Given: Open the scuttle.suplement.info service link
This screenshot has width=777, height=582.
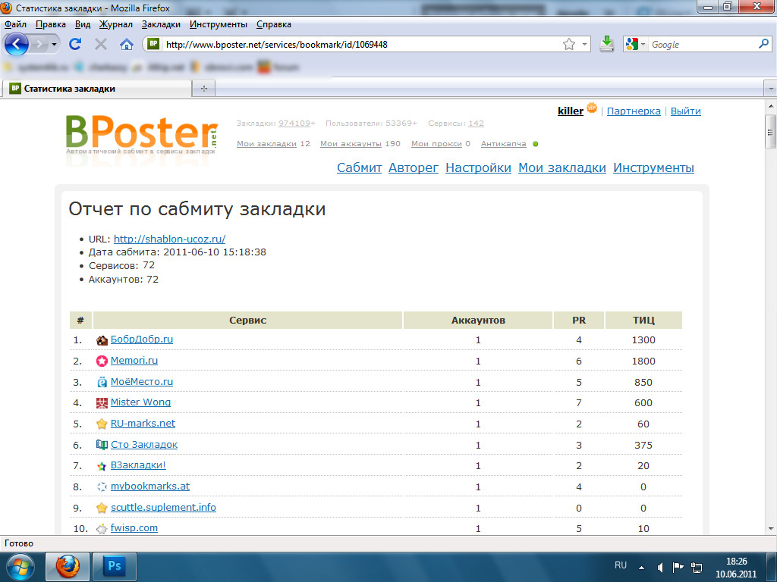Looking at the screenshot, I should pos(163,507).
